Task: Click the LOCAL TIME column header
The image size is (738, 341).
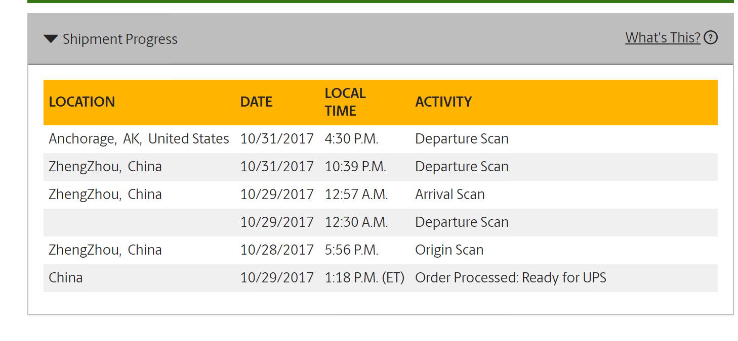Action: [x=345, y=102]
